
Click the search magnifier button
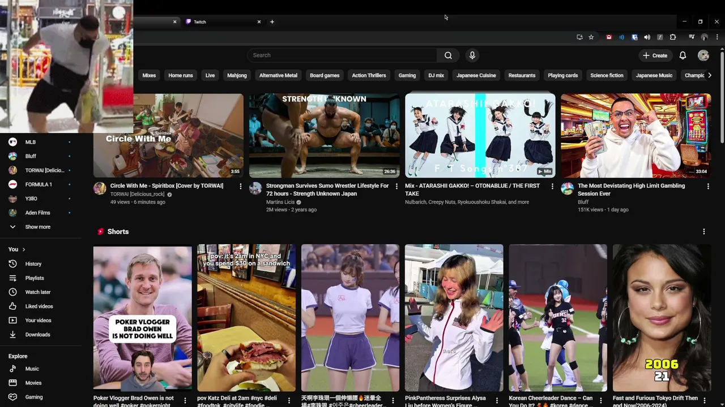point(448,55)
